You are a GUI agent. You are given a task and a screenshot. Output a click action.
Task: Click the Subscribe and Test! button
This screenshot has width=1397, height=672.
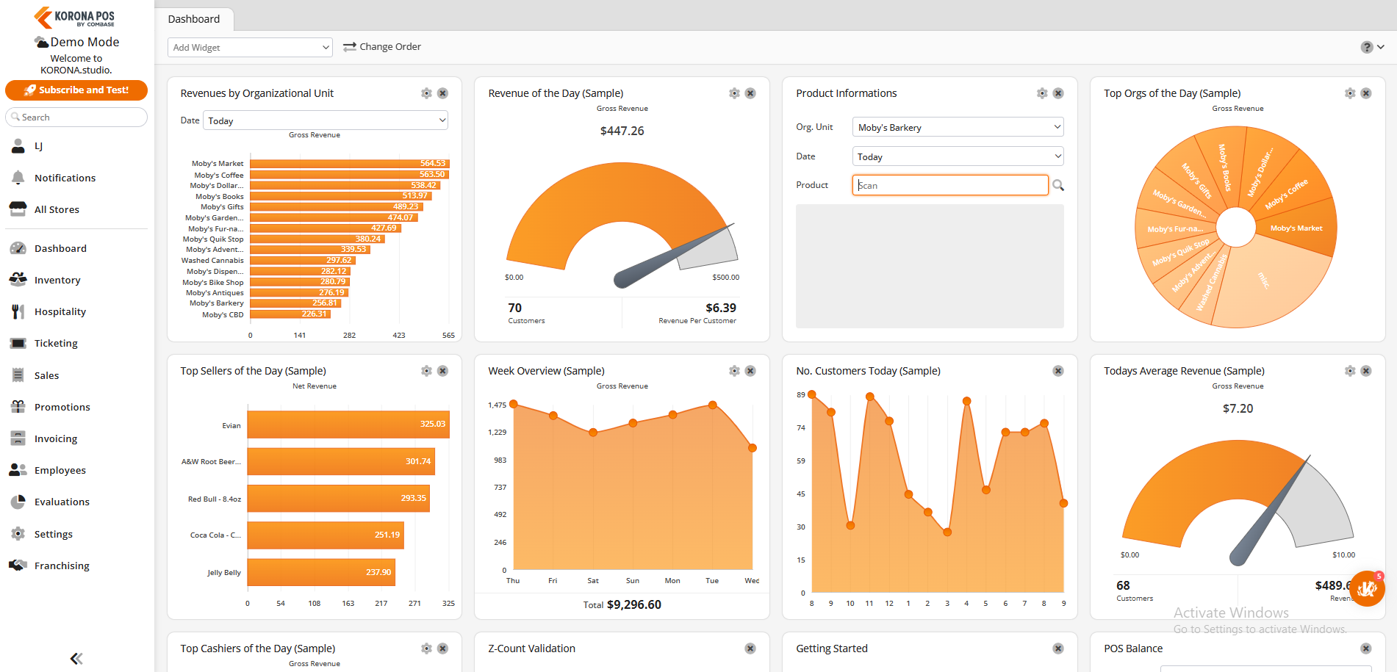(76, 90)
